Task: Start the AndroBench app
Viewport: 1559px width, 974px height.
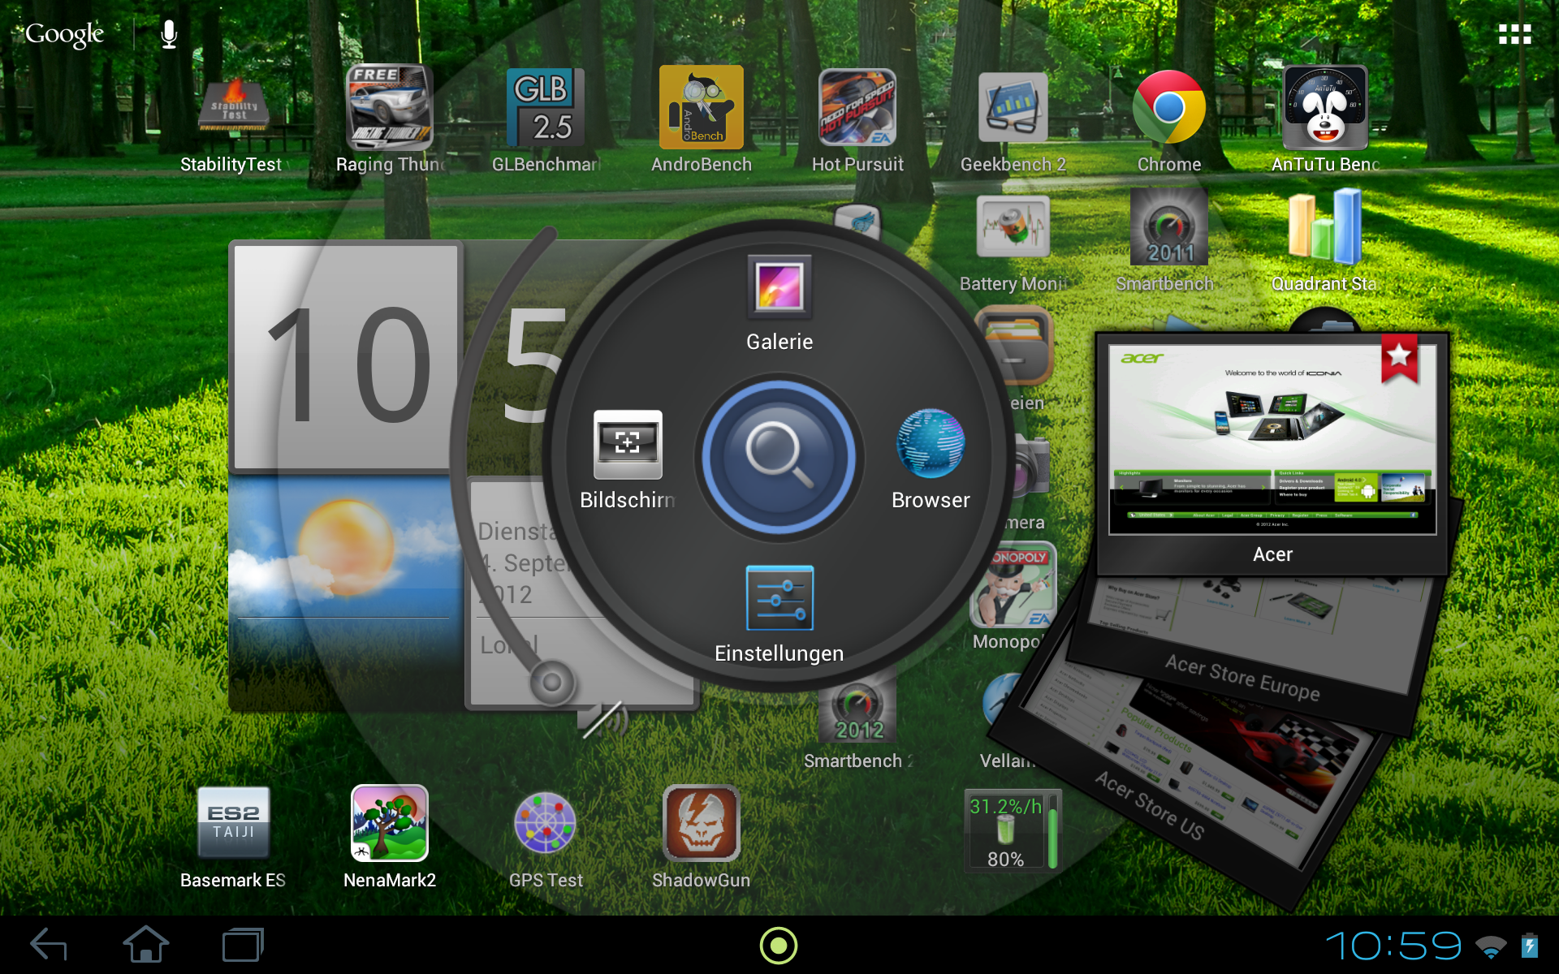Action: point(701,110)
